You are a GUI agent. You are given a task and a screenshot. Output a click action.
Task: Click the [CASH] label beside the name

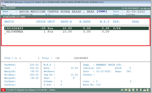102,12
